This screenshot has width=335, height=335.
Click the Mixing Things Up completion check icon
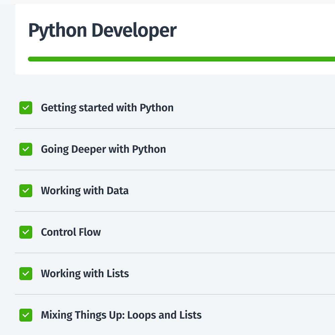tap(26, 315)
